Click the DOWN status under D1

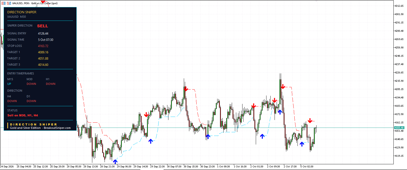[31, 101]
